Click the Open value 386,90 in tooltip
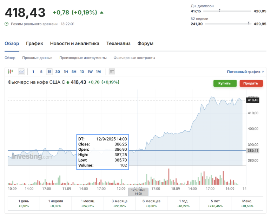Viewport: 271px width, 218px height. point(121,149)
